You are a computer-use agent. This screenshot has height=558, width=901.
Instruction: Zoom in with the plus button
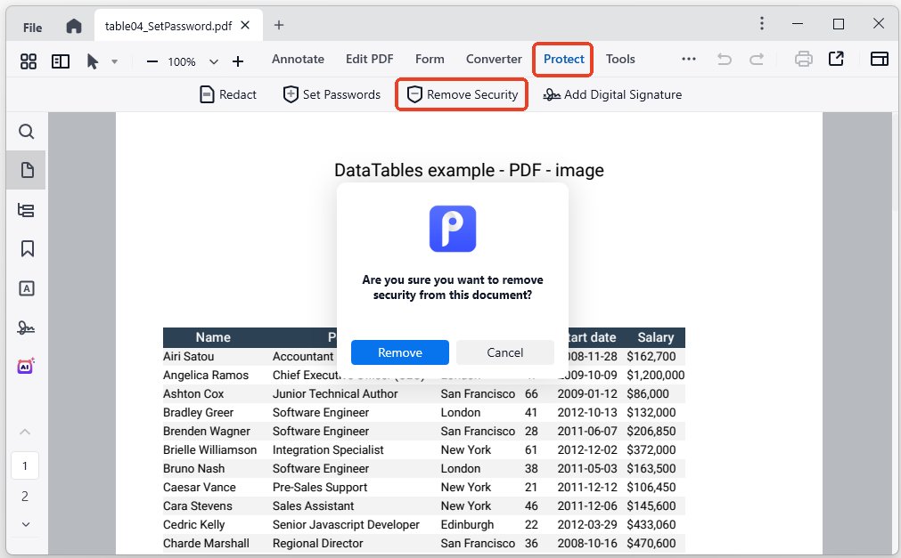click(x=238, y=63)
